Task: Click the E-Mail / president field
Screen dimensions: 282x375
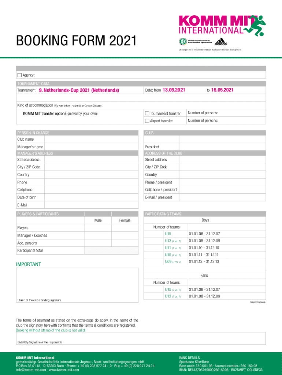Action: (x=222, y=197)
